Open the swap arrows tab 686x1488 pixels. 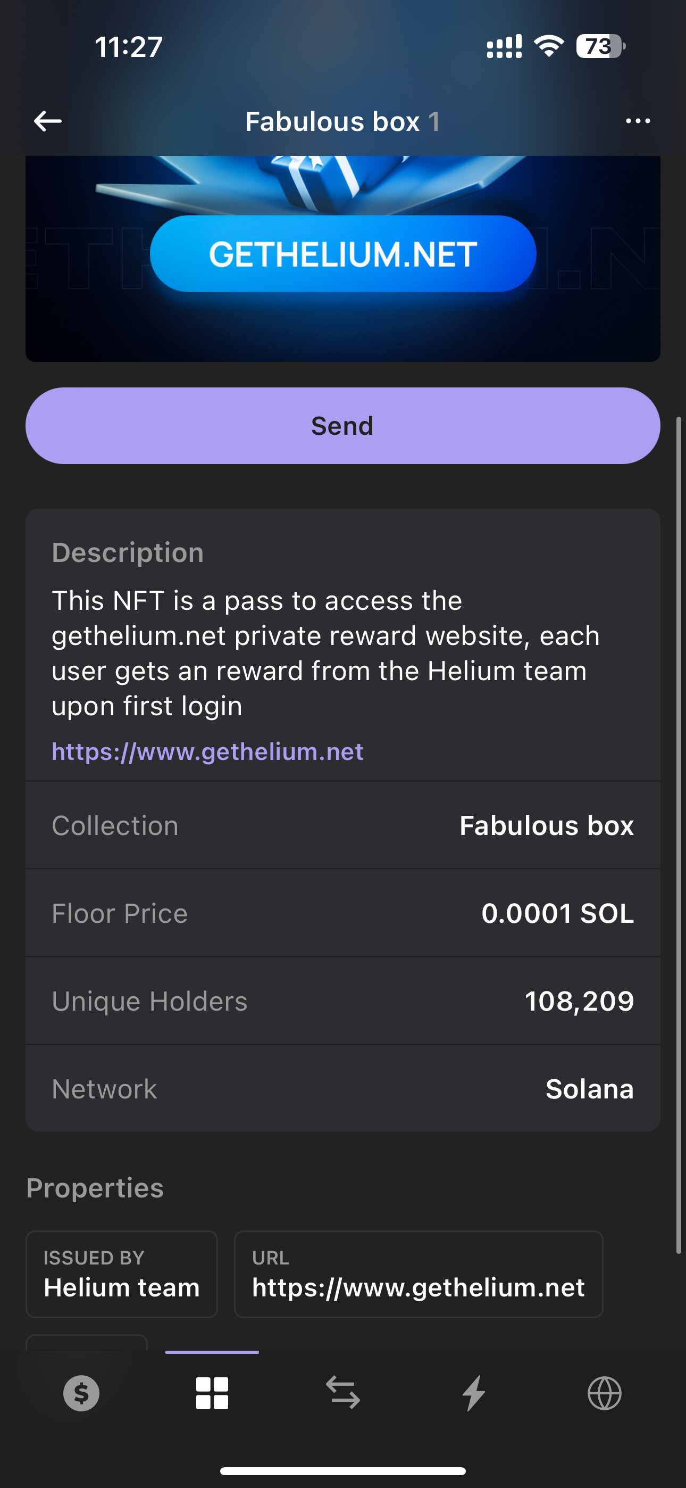(343, 1393)
